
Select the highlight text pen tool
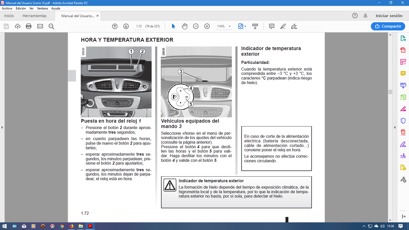point(283,26)
